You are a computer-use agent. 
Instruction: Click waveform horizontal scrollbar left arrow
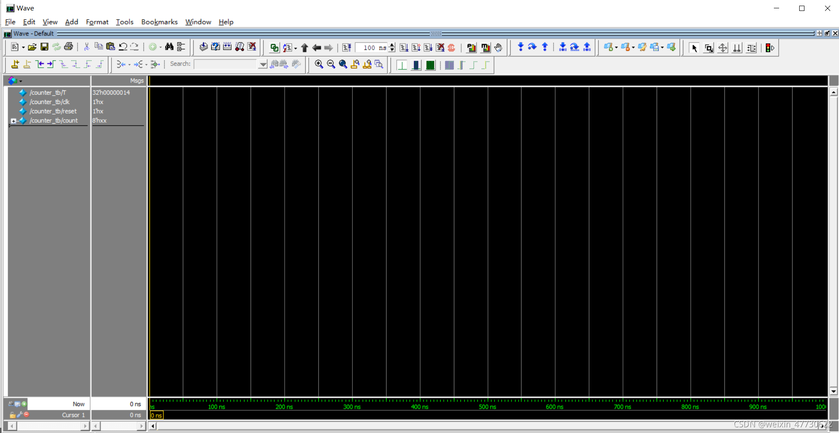[x=153, y=426]
